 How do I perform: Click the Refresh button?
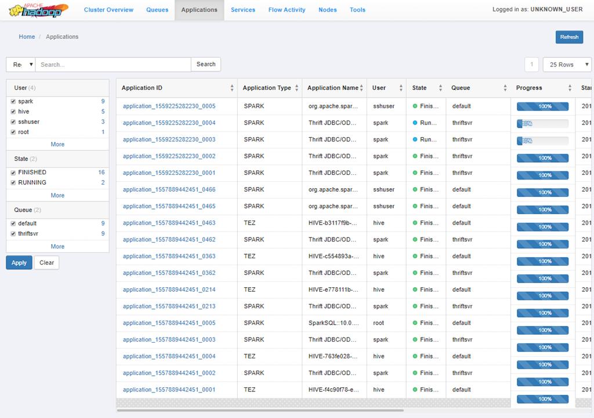click(x=569, y=37)
